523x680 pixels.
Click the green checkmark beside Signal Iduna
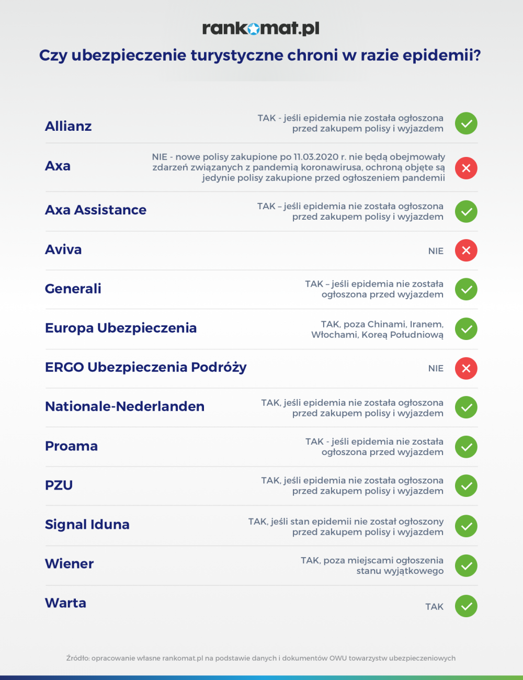(x=466, y=526)
